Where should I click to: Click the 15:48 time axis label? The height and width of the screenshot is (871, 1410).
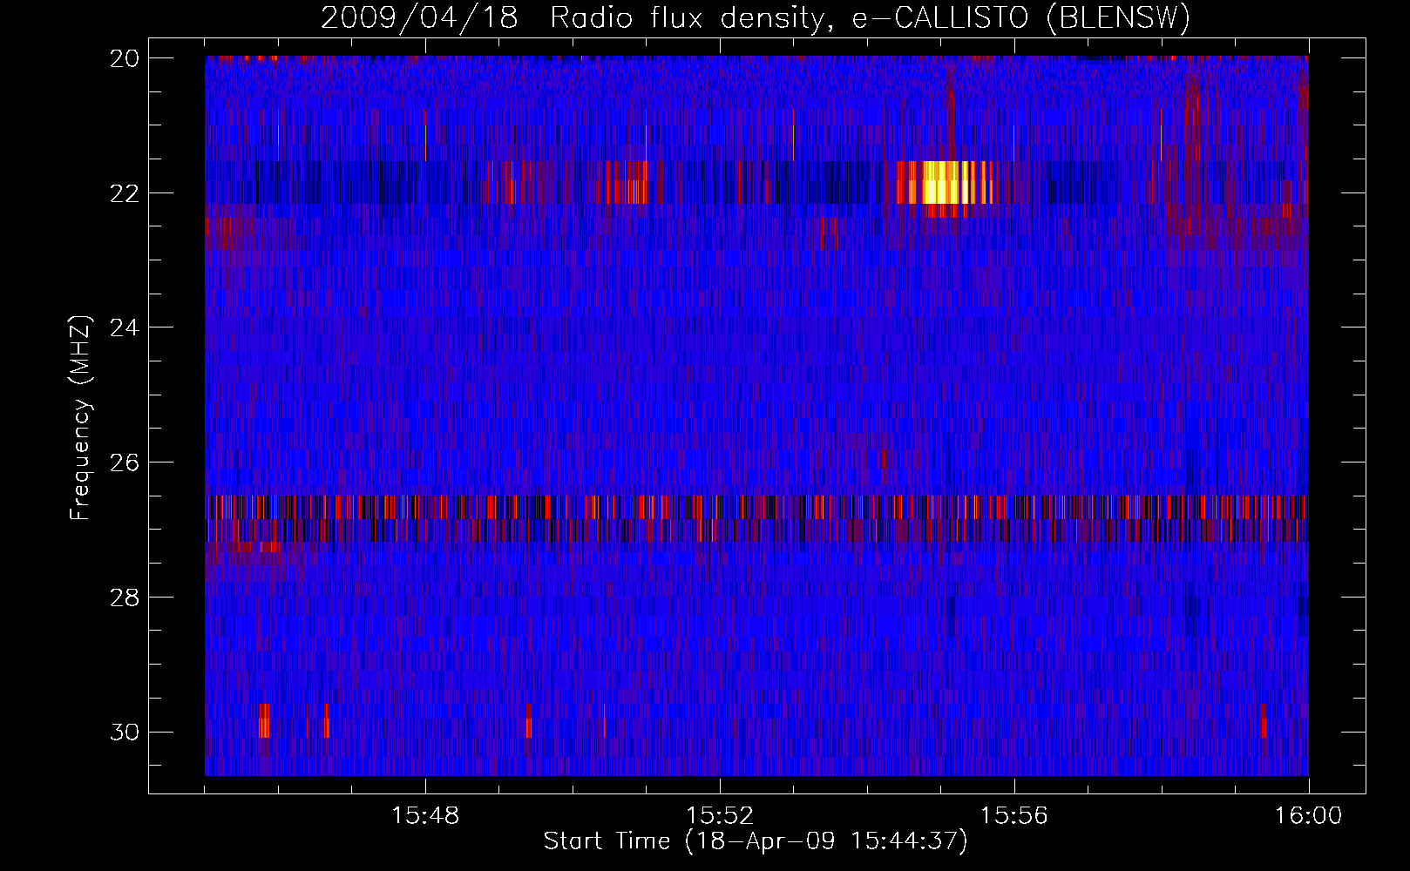pos(425,816)
